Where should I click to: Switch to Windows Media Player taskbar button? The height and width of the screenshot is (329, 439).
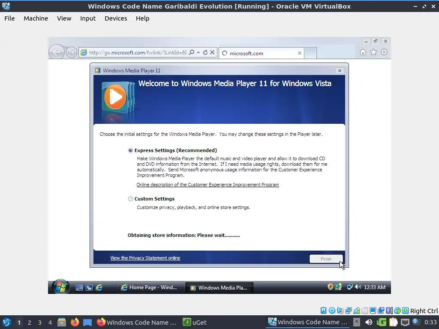point(219,287)
